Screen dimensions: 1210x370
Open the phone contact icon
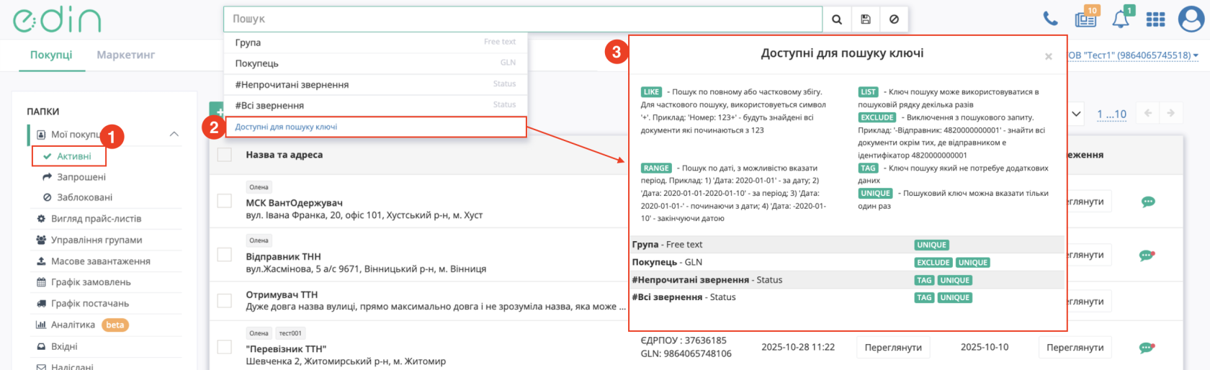click(x=1051, y=19)
